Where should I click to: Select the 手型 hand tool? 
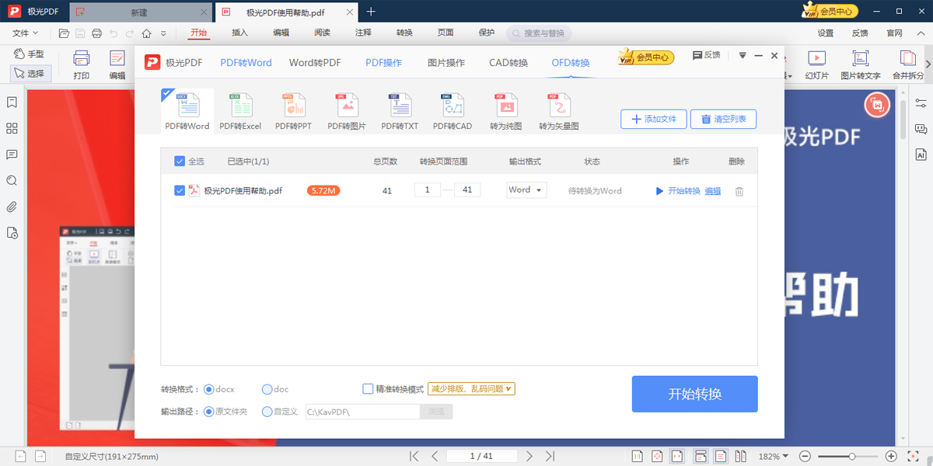(30, 54)
